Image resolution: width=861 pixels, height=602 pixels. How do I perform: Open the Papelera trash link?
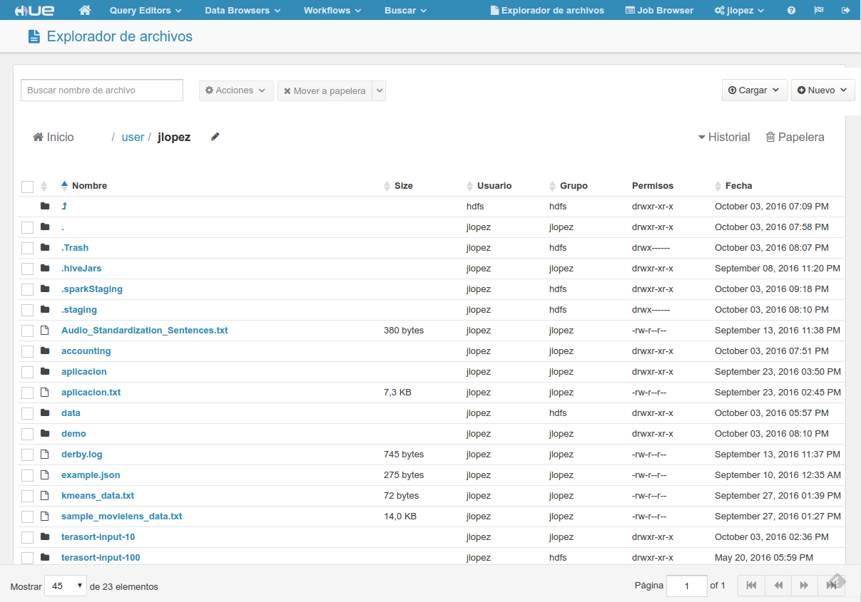pos(795,137)
